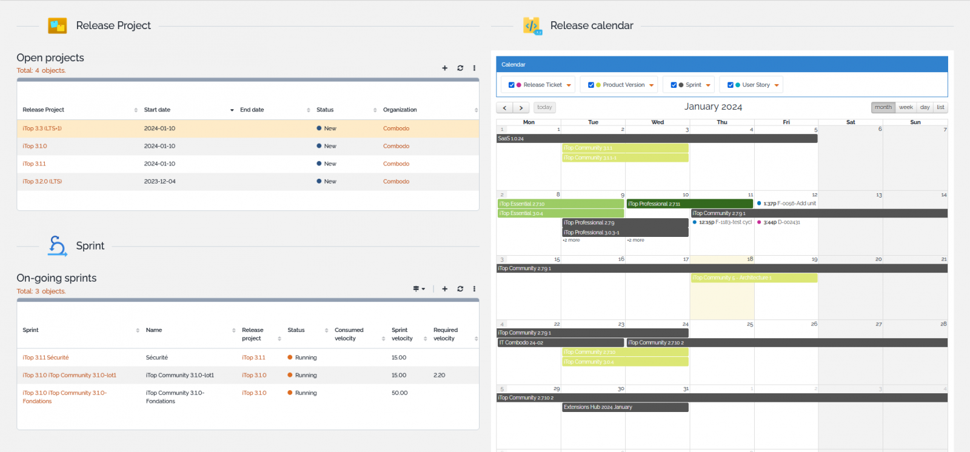This screenshot has width=970, height=452.
Task: Click the pink Release Ticket color dot
Action: [519, 85]
